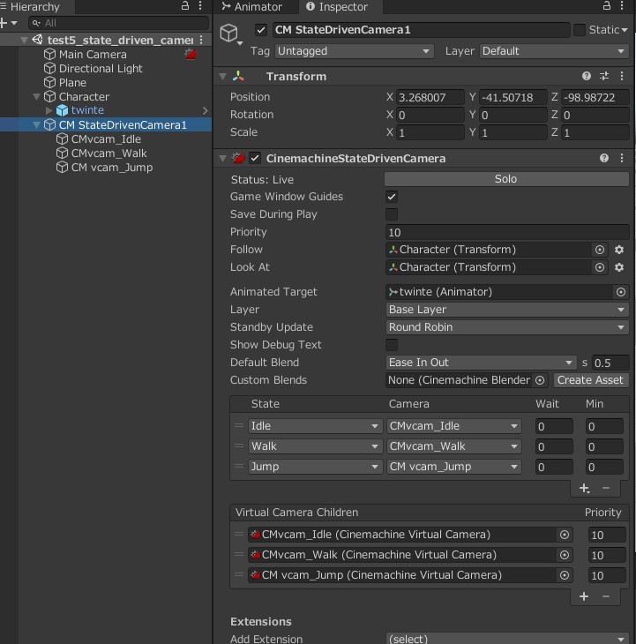Collapse CinemachineStateDrivenCamera component
The height and width of the screenshot is (644, 636).
tap(222, 159)
